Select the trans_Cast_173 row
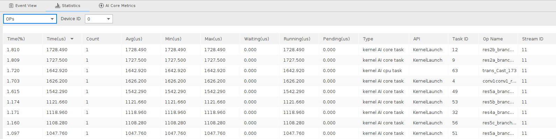556x139 pixels. coord(279,70)
